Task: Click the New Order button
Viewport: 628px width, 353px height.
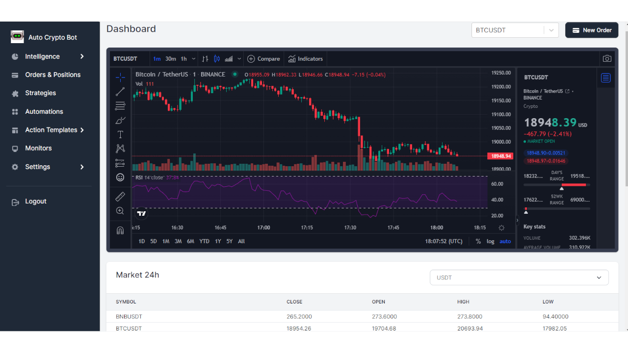Action: pyautogui.click(x=592, y=30)
